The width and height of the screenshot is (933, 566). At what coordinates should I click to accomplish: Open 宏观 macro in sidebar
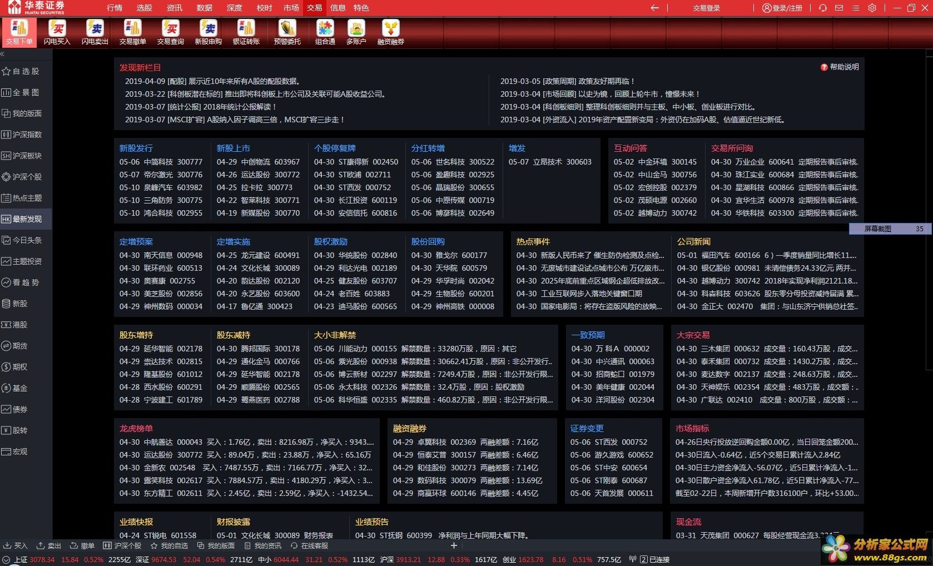26,451
